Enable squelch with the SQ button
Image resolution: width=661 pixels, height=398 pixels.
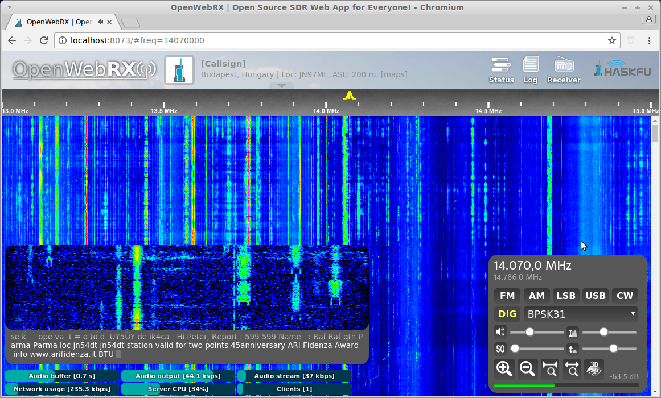500,349
